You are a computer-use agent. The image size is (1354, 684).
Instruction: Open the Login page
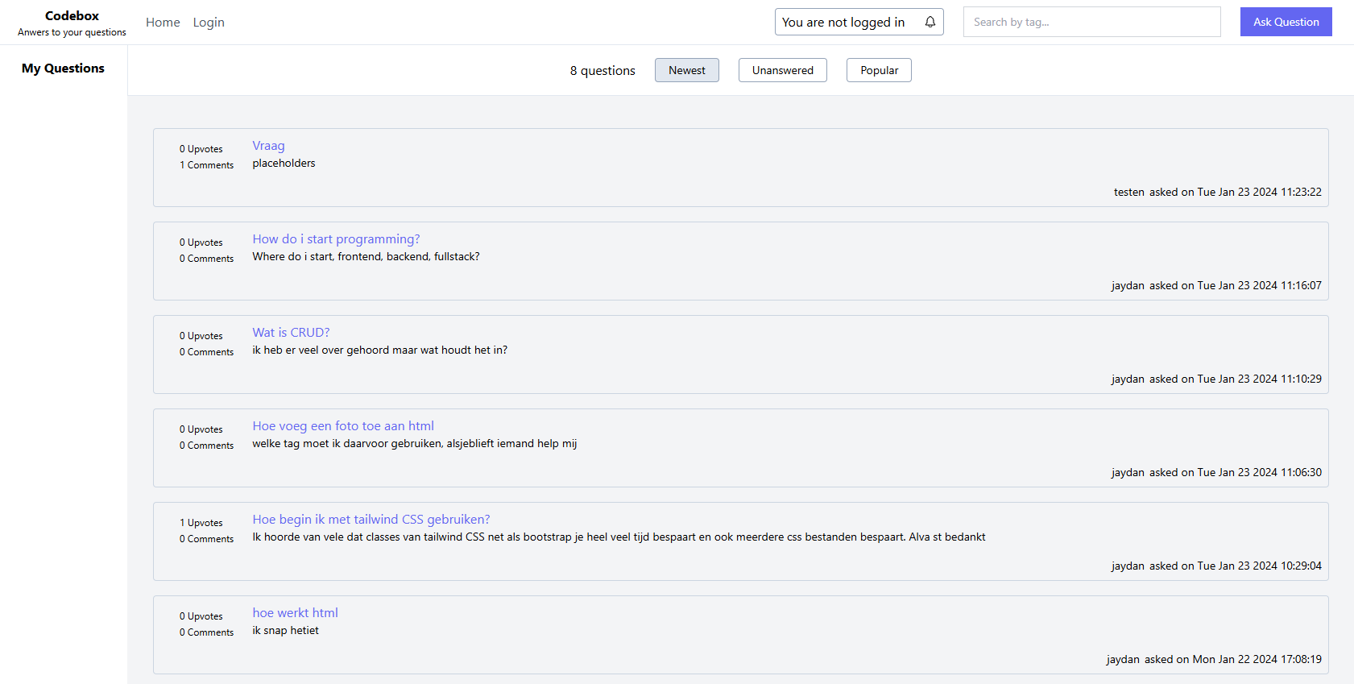tap(209, 23)
